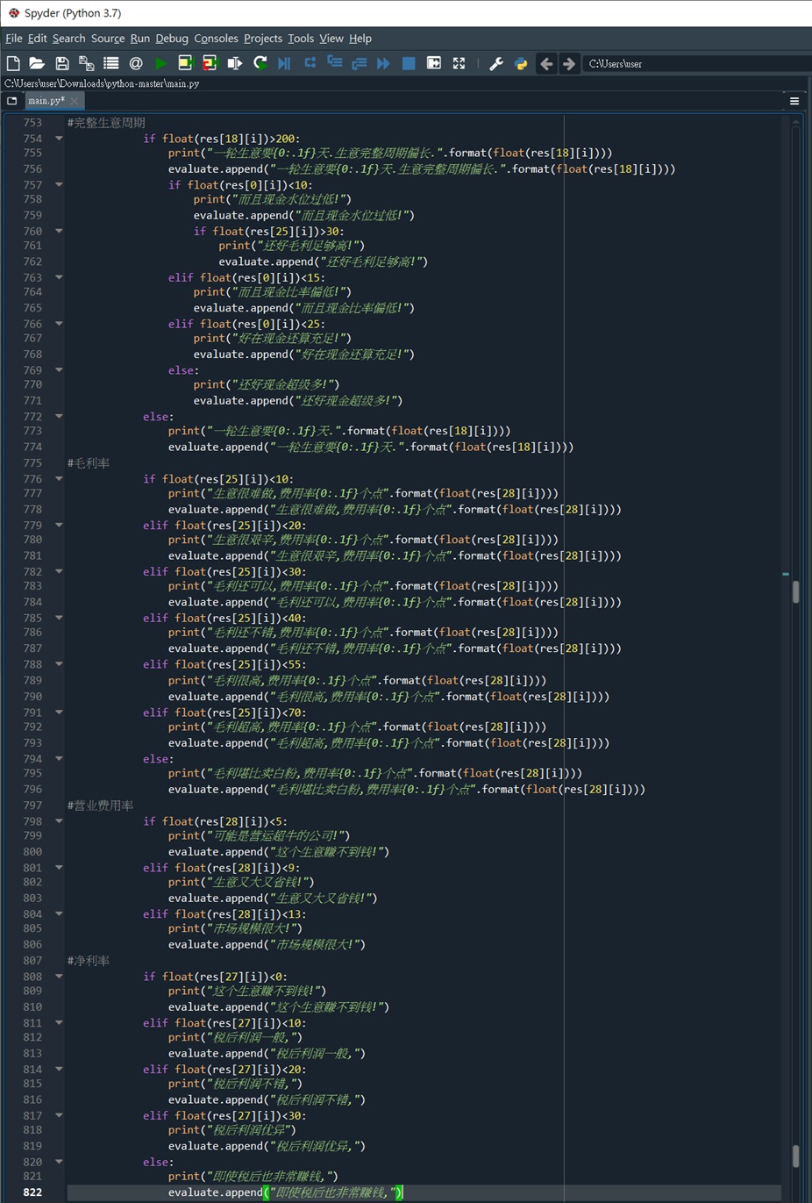Create a new file with New file icon
The width and height of the screenshot is (812, 1203).
pyautogui.click(x=13, y=63)
